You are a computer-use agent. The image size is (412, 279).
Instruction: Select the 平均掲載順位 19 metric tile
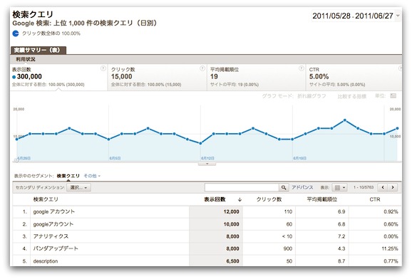(x=257, y=77)
